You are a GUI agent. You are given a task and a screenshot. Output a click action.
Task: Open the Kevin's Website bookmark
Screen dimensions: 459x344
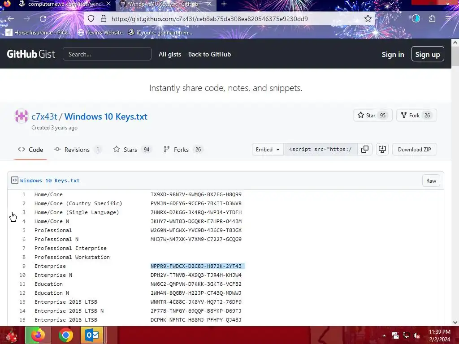100,32
